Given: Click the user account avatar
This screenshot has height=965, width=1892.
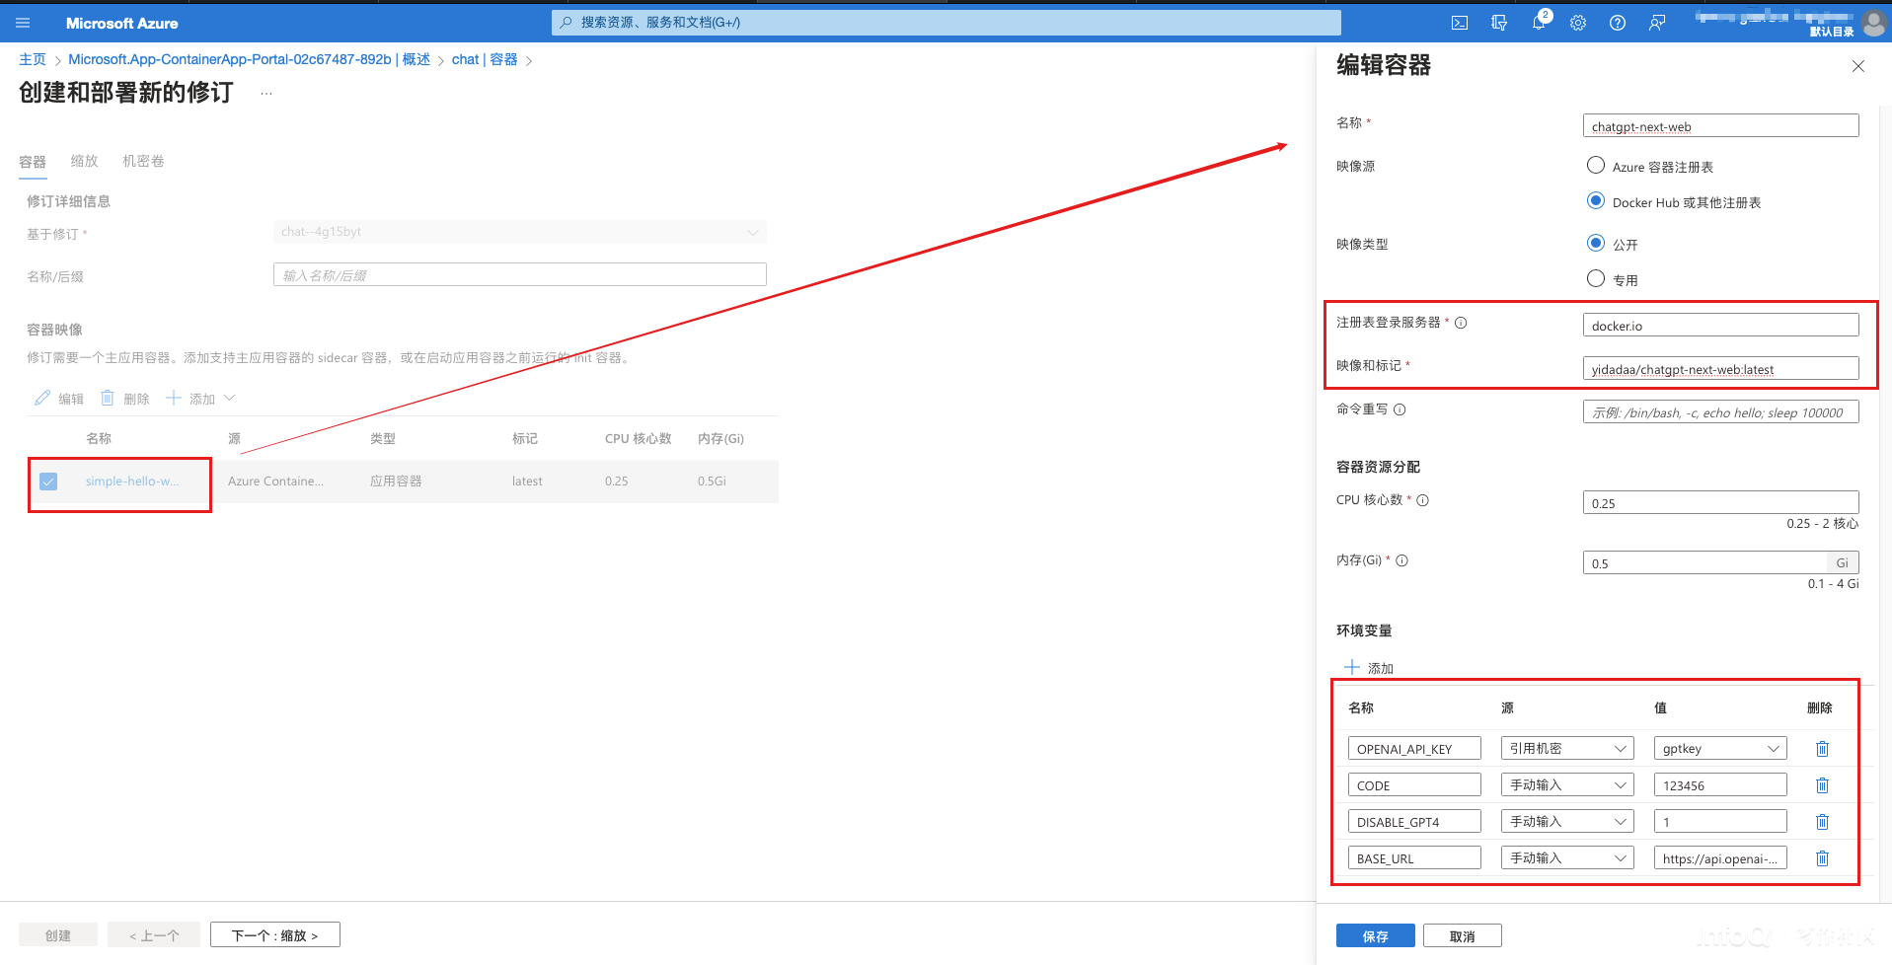Looking at the screenshot, I should coord(1873,23).
